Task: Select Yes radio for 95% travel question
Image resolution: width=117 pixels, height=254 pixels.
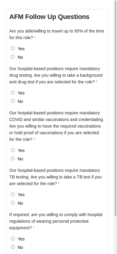Action: tap(13, 48)
